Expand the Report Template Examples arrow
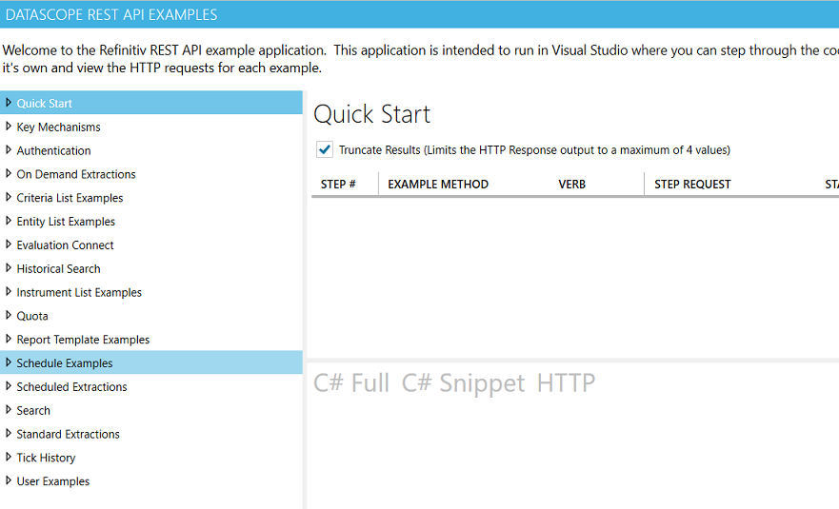The height and width of the screenshot is (509, 839). pyautogui.click(x=8, y=339)
